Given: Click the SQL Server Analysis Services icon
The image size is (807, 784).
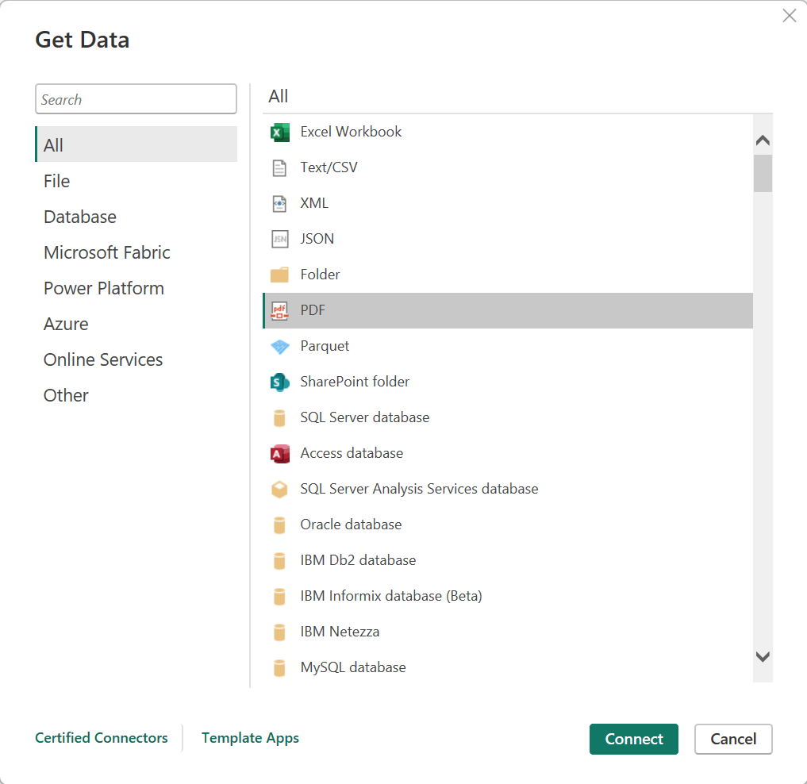Looking at the screenshot, I should [x=280, y=489].
